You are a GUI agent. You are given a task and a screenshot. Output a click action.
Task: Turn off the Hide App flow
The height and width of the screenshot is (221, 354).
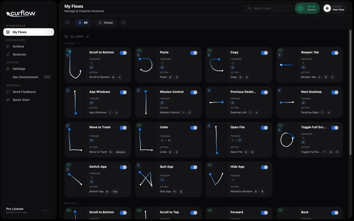[x=264, y=167]
